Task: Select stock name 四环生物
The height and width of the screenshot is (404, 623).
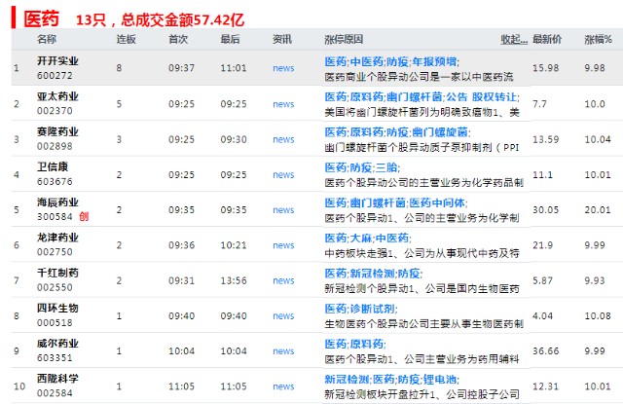Action: (x=57, y=309)
